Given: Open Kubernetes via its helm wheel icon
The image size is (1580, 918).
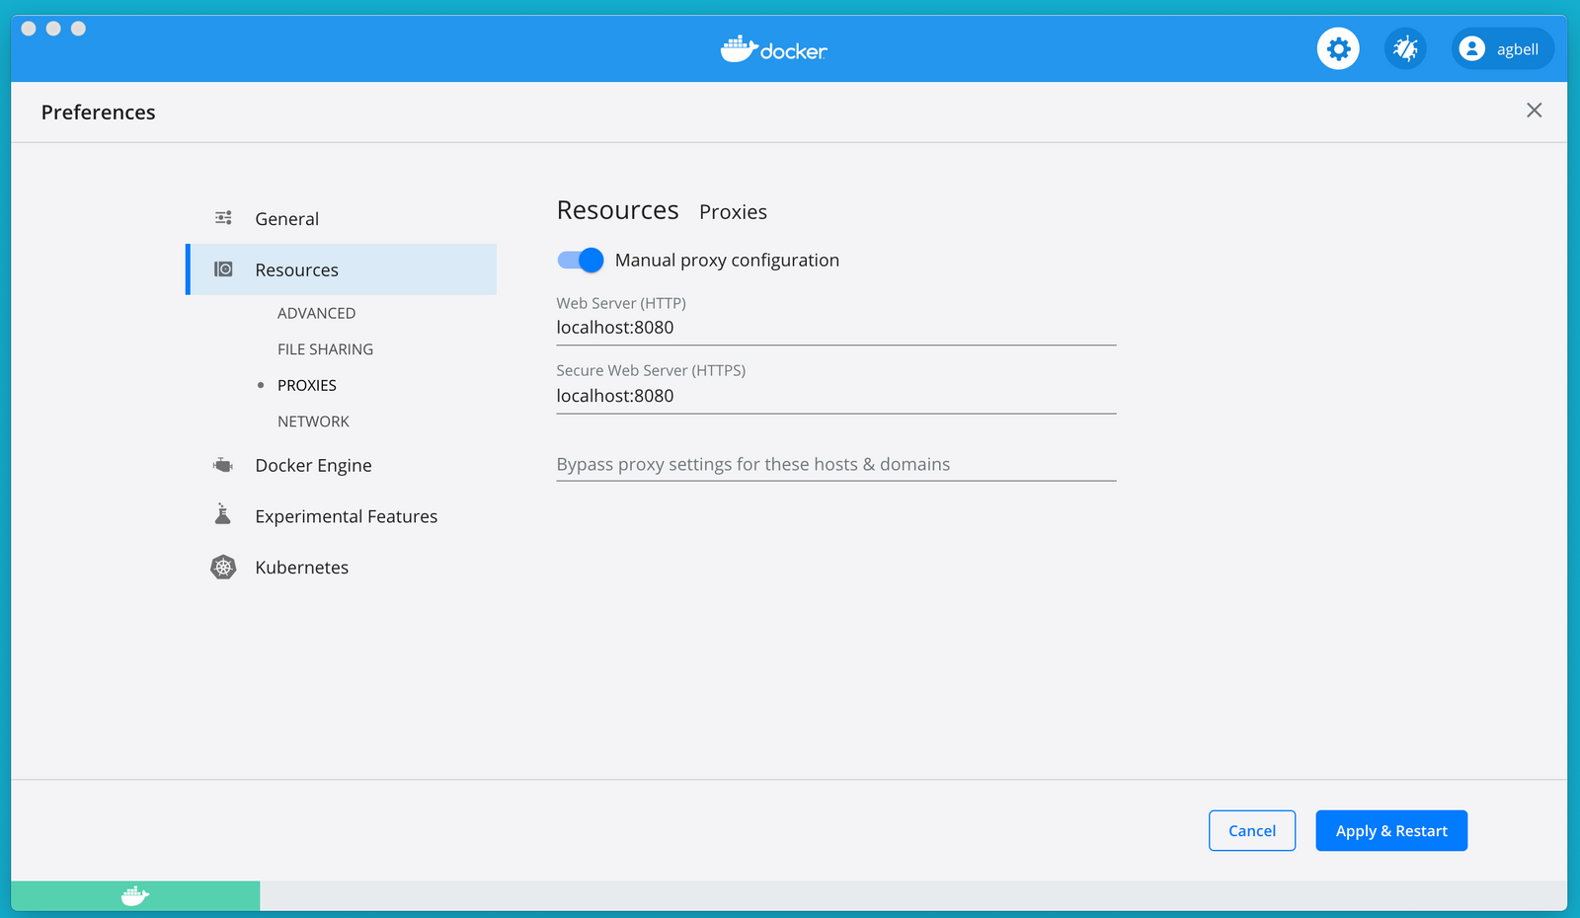Looking at the screenshot, I should pyautogui.click(x=223, y=567).
